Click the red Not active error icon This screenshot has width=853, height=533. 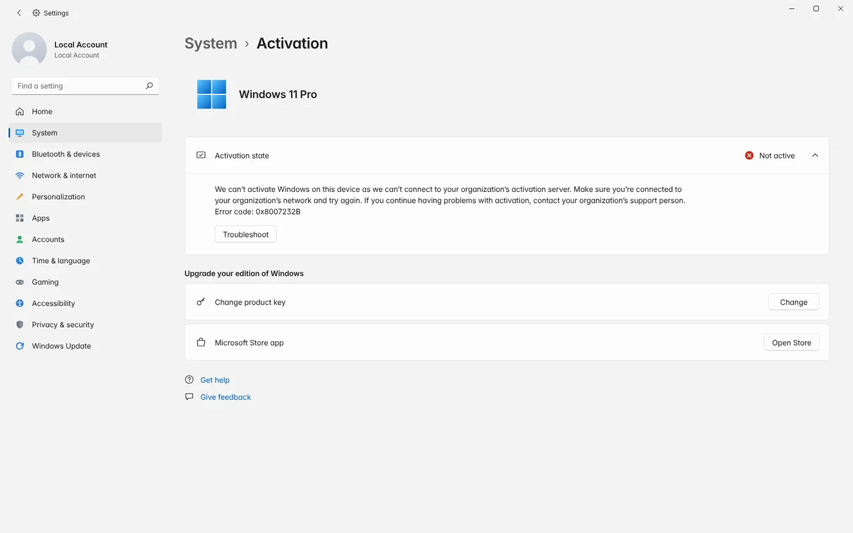pyautogui.click(x=749, y=155)
